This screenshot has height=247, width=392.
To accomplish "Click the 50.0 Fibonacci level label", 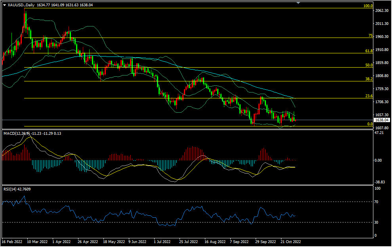I will (x=369, y=65).
